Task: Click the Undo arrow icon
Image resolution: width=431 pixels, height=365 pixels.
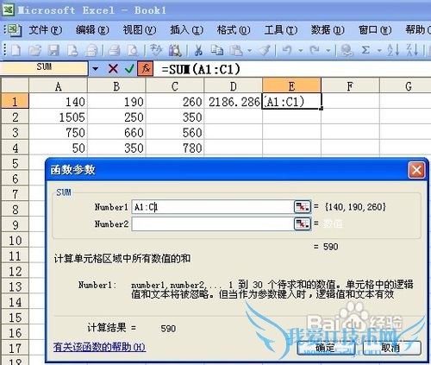Action: pyautogui.click(x=287, y=50)
